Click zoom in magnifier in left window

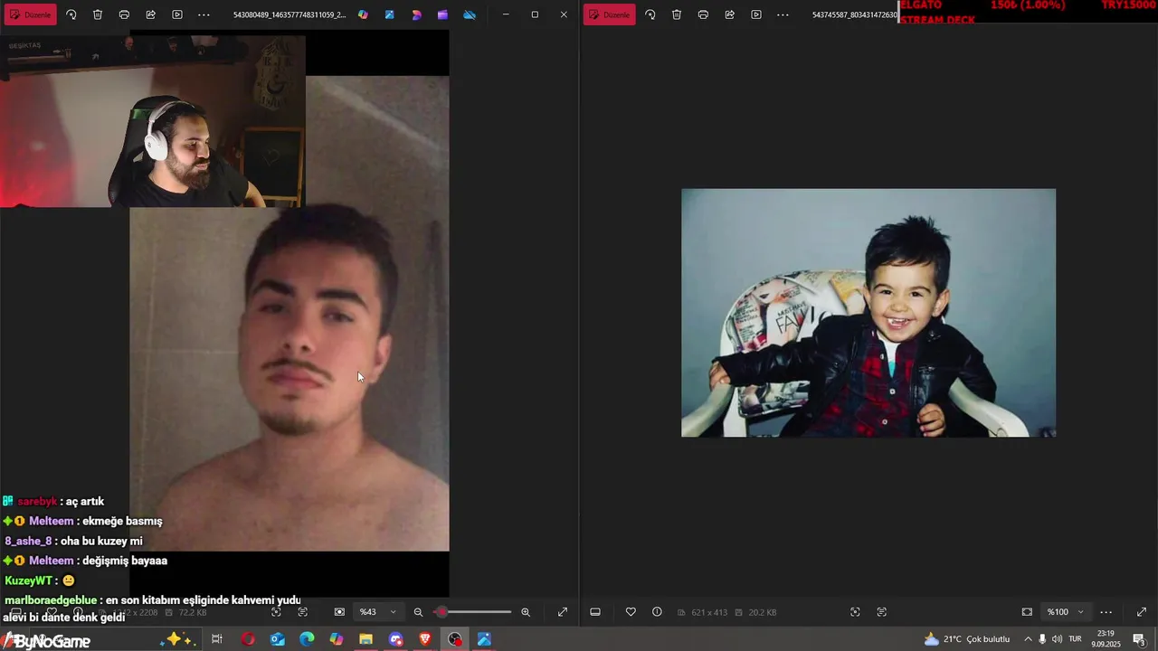pos(526,612)
